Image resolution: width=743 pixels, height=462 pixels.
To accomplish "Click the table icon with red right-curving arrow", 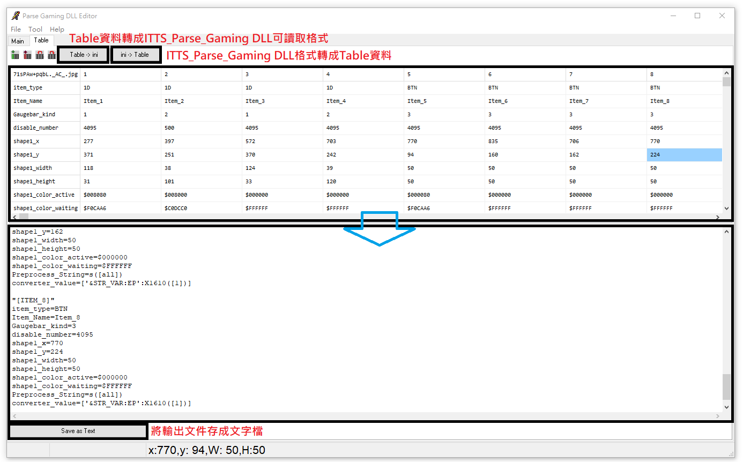I will pyautogui.click(x=51, y=55).
